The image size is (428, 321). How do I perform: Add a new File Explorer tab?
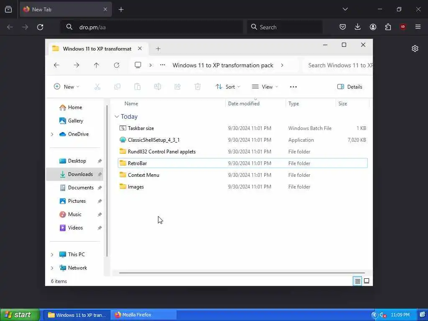(158, 49)
